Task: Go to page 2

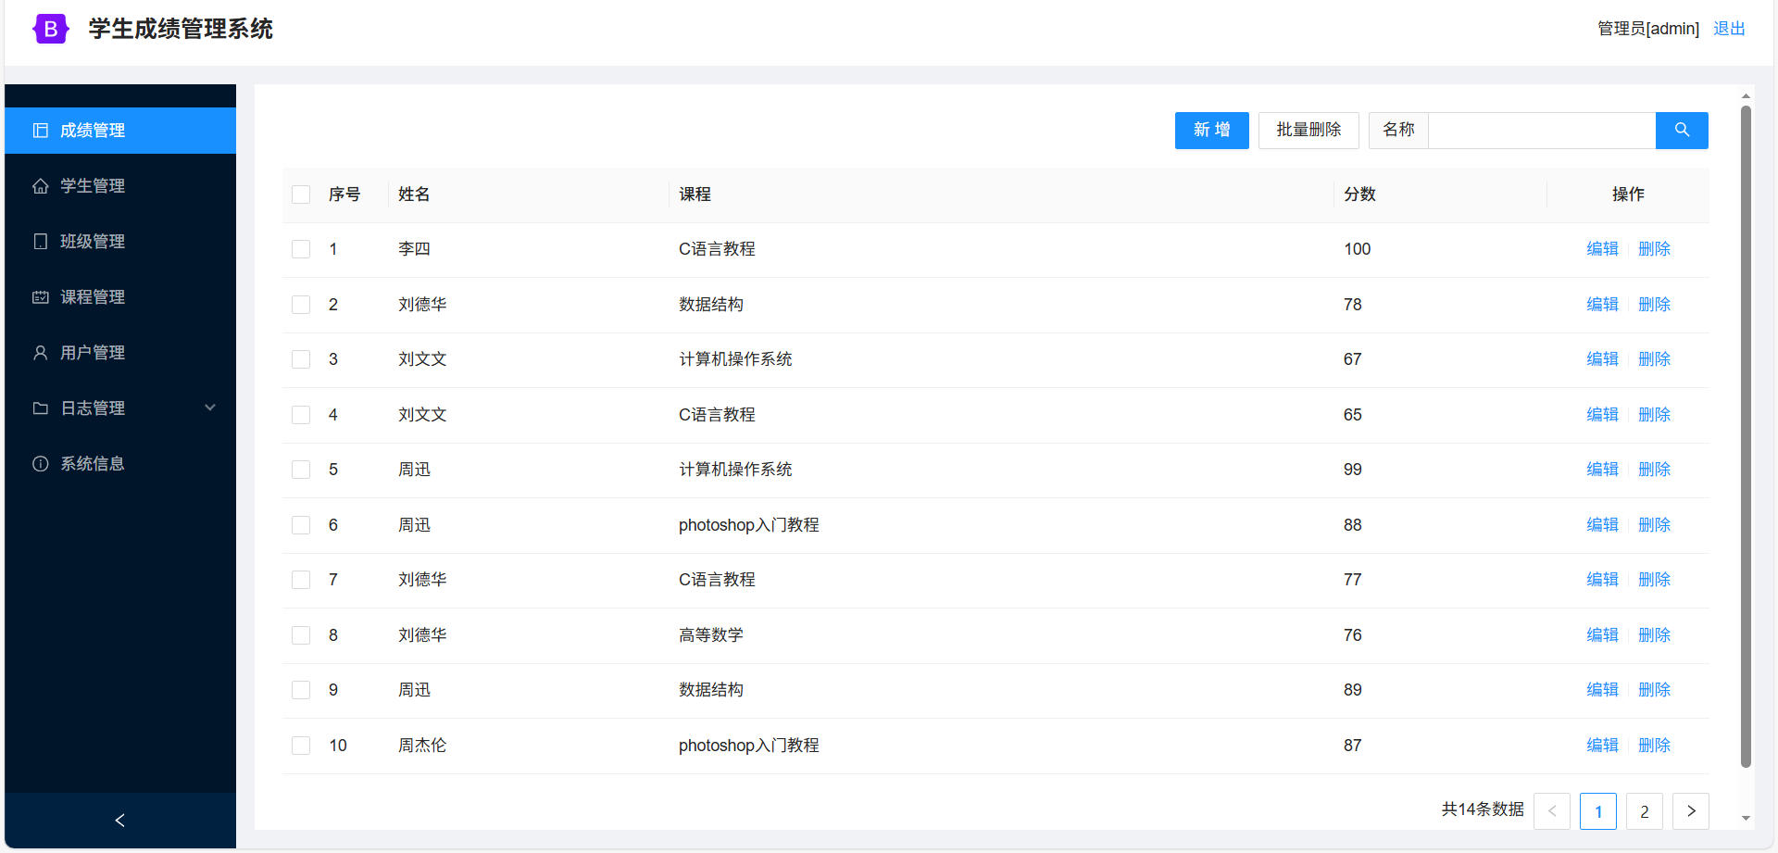Action: (1645, 811)
